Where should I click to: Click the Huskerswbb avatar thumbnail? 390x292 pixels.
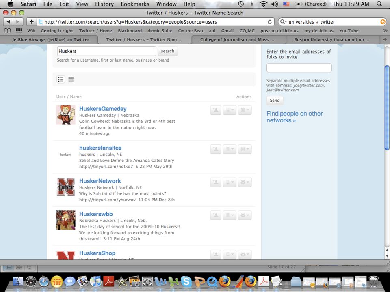(66, 220)
